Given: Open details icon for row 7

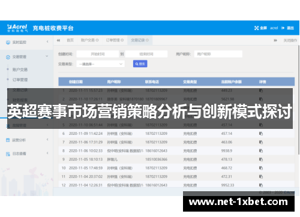Looking at the screenshot, I should pyautogui.click(x=261, y=142).
